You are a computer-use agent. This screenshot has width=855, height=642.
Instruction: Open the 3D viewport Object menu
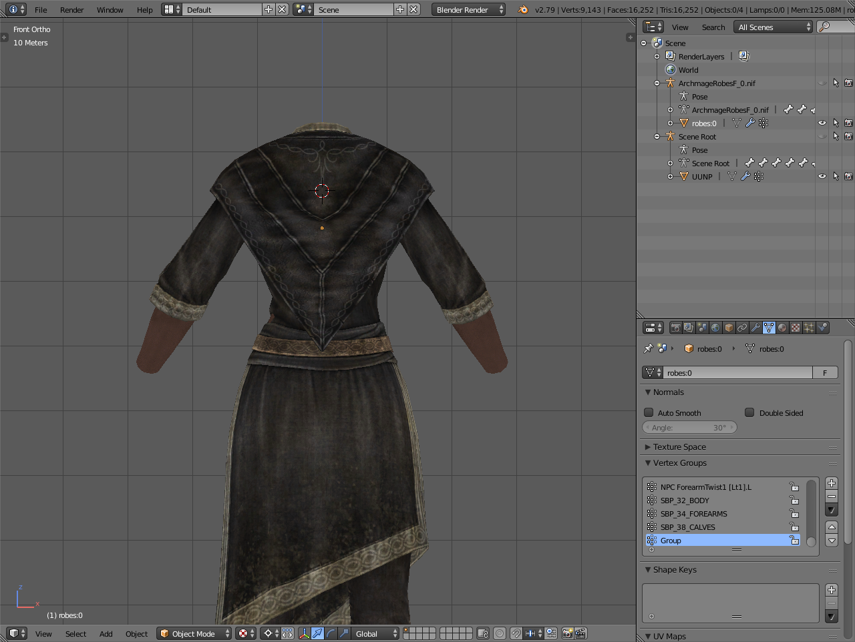137,633
